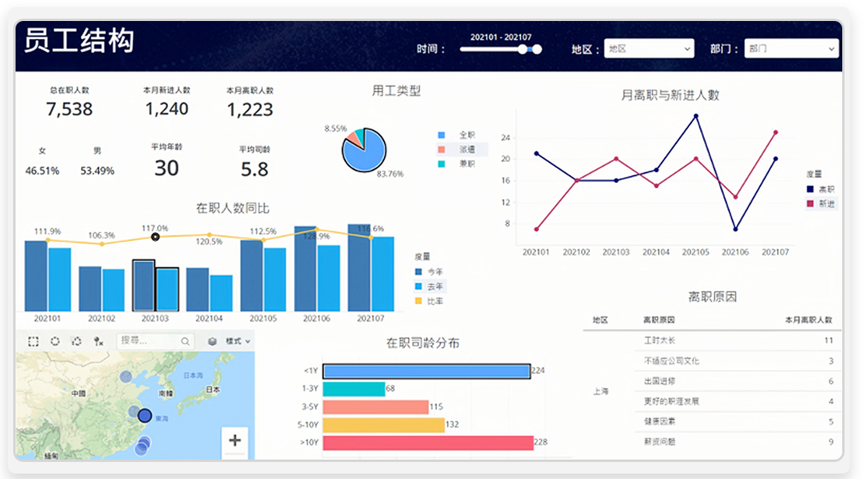This screenshot has height=479, width=864.
Task: Open the 地区 region dropdown
Action: click(649, 48)
